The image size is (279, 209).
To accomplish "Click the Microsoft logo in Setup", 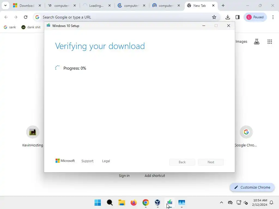I will point(65,161).
